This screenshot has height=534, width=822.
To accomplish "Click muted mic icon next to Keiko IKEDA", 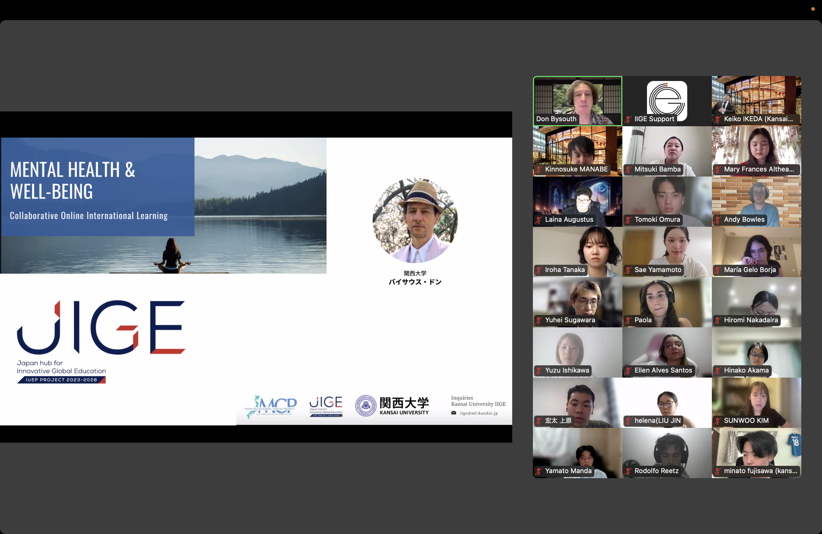I will pos(718,119).
